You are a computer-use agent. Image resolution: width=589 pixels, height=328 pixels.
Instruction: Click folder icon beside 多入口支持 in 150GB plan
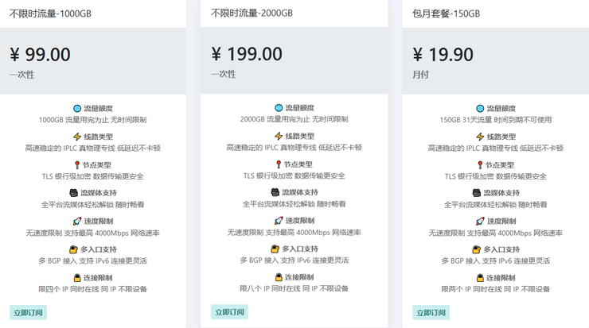(476, 249)
